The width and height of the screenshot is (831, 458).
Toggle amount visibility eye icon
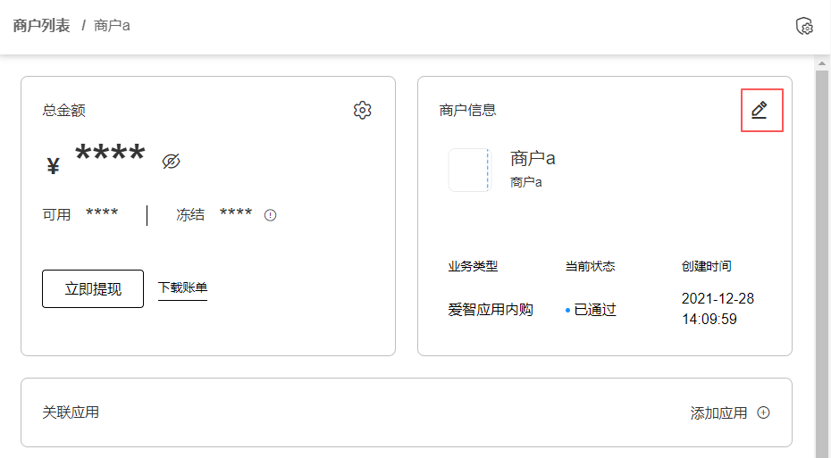tap(172, 161)
